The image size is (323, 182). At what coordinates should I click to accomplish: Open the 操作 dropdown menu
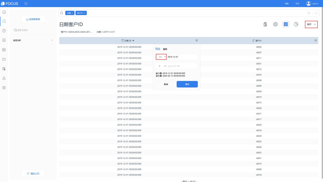coord(311,24)
